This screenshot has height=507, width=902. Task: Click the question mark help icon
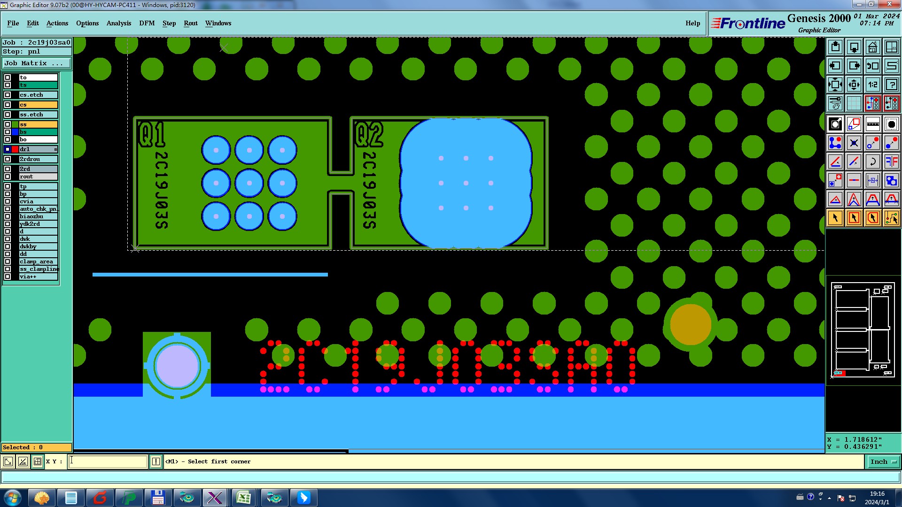point(891,84)
